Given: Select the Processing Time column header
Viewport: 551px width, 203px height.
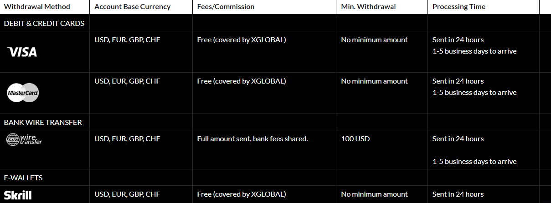Looking at the screenshot, I should click(x=484, y=7).
